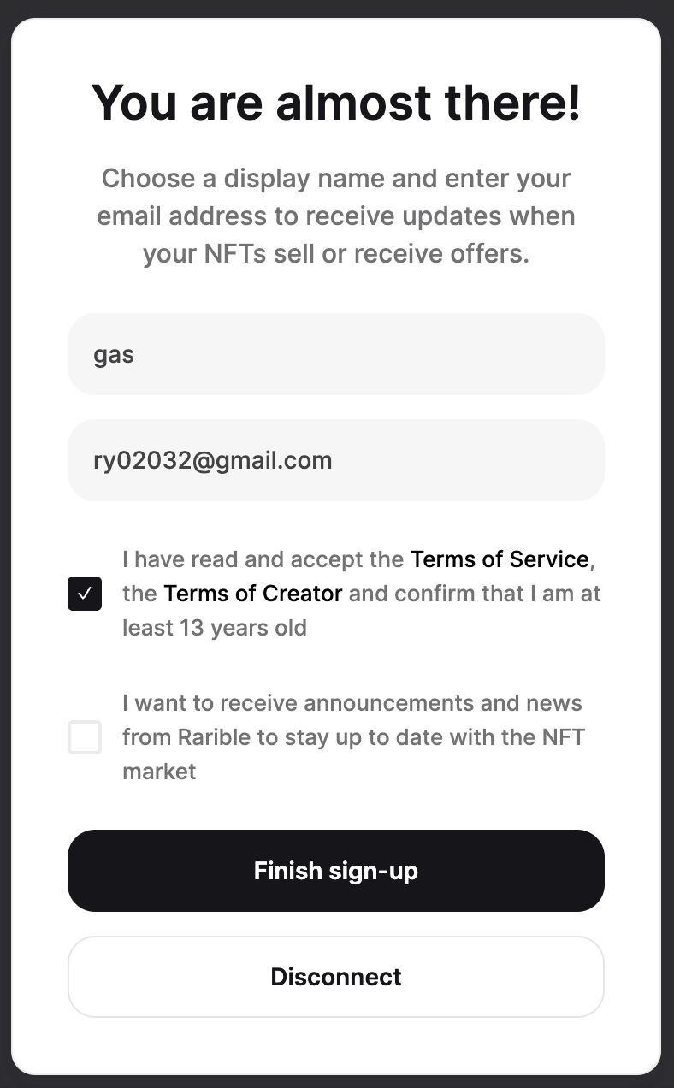Open the Terms of Creator link
674x1088 pixels.
pos(253,594)
